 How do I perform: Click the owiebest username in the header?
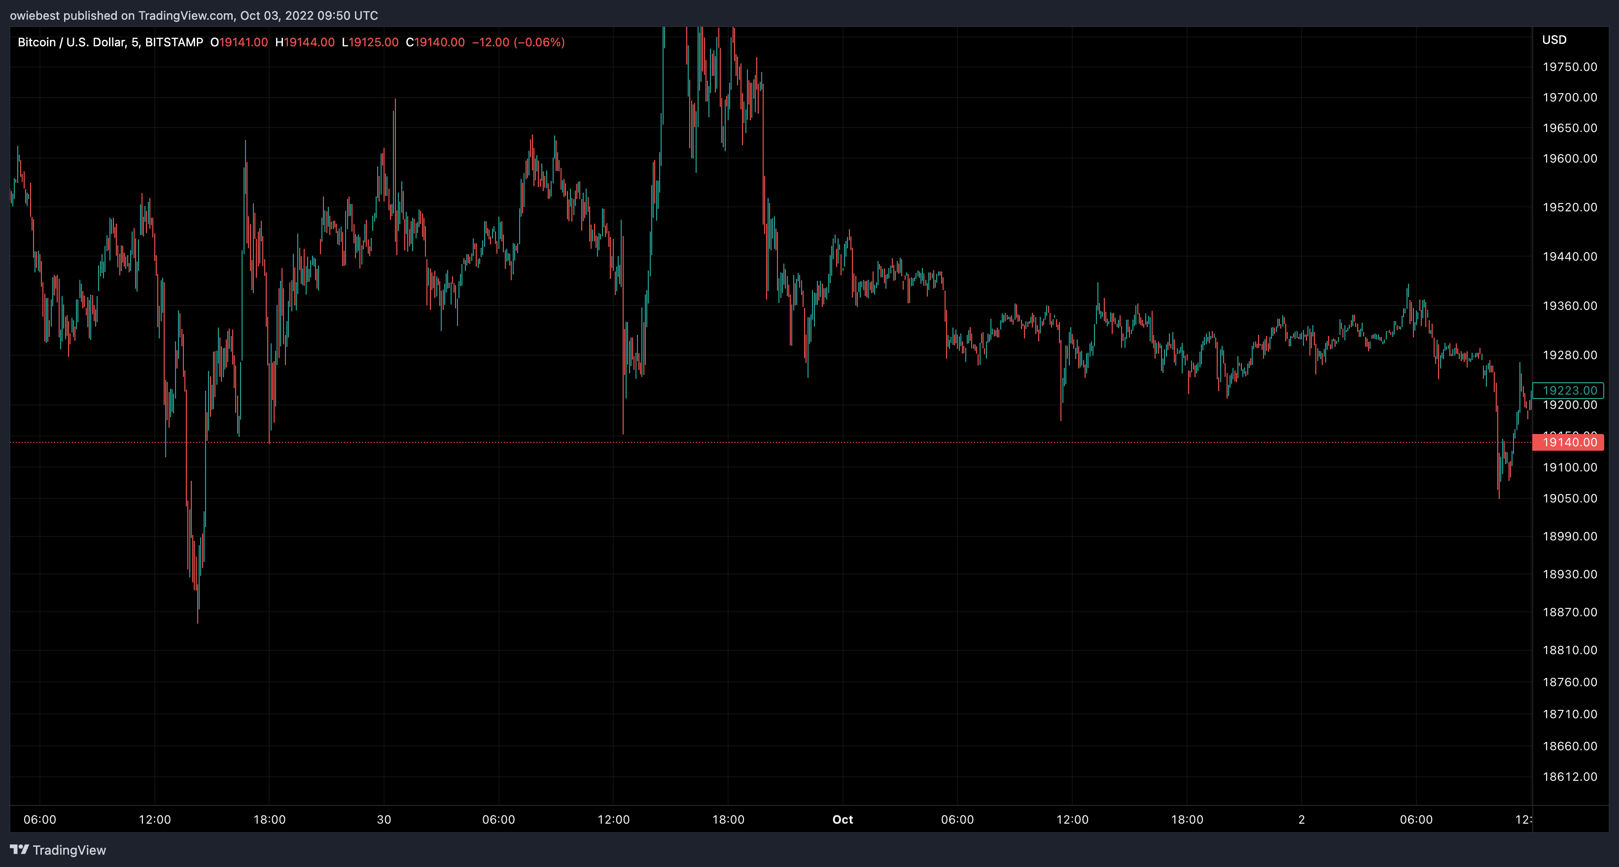point(35,15)
